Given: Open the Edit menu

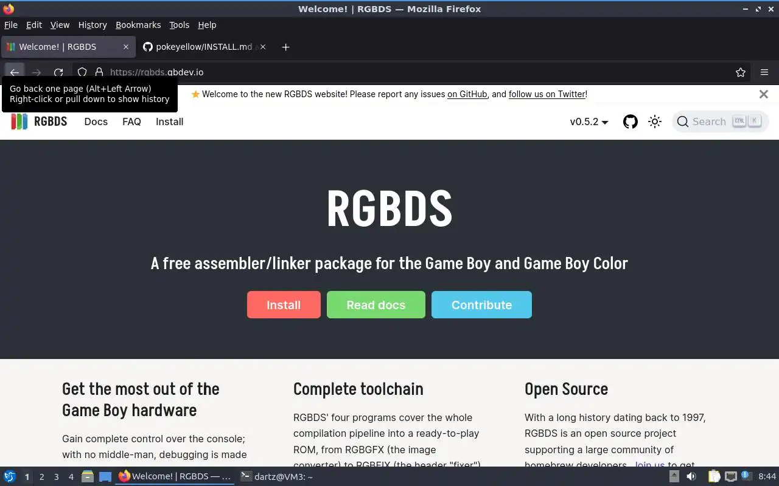Looking at the screenshot, I should tap(34, 25).
